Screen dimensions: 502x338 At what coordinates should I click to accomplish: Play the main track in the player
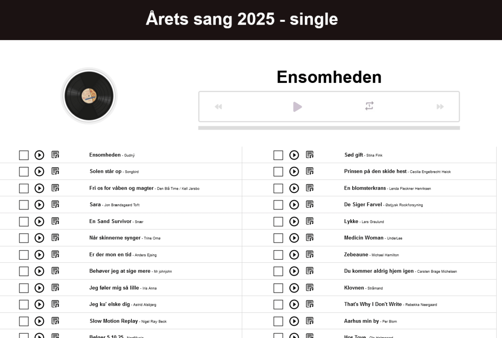coord(297,107)
